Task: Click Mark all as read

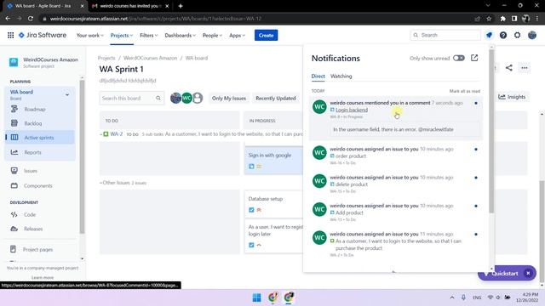Action: tap(464, 91)
